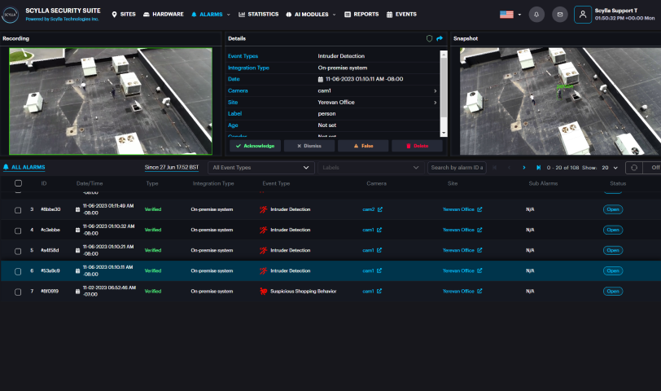
Task: Click the Snapshot image
Action: click(560, 101)
